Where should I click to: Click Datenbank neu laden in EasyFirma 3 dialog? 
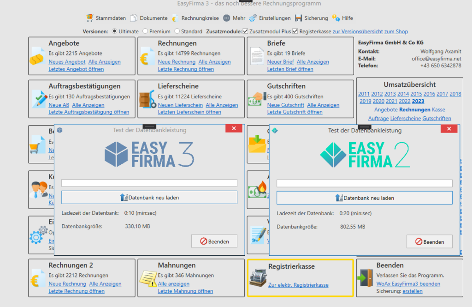point(149,198)
